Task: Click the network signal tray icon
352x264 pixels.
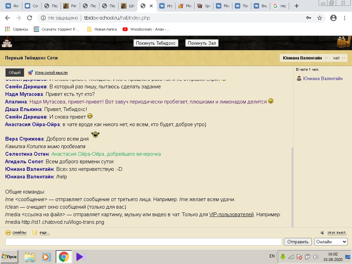Action: [x=291, y=256]
